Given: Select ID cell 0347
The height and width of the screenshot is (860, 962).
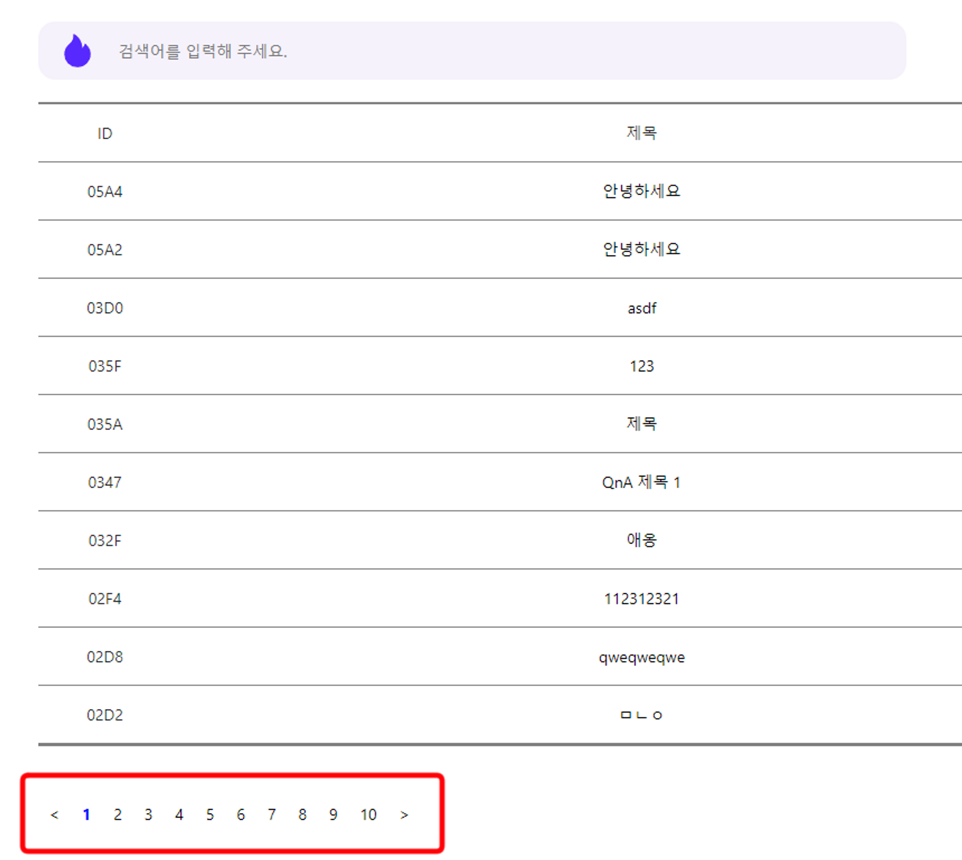Looking at the screenshot, I should (x=105, y=483).
